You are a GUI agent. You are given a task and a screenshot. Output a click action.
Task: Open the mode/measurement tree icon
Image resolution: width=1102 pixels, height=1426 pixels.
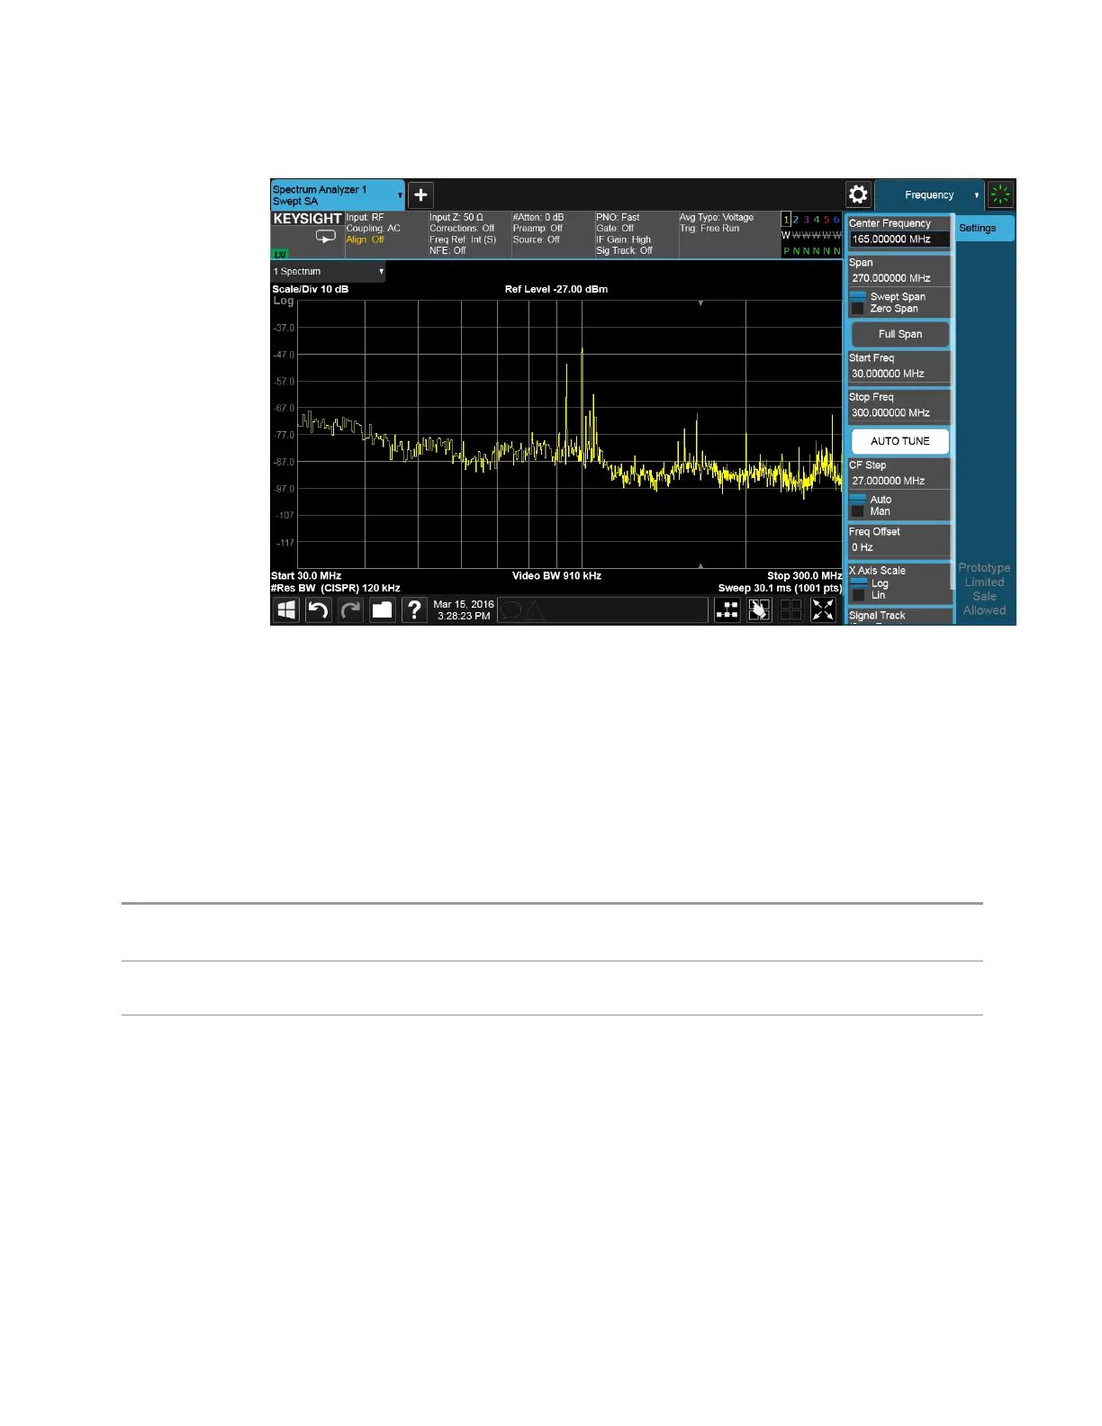727,609
